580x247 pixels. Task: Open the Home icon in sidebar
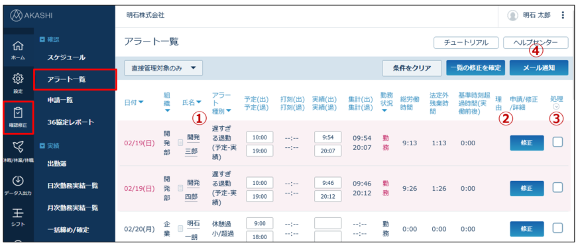tap(18, 47)
